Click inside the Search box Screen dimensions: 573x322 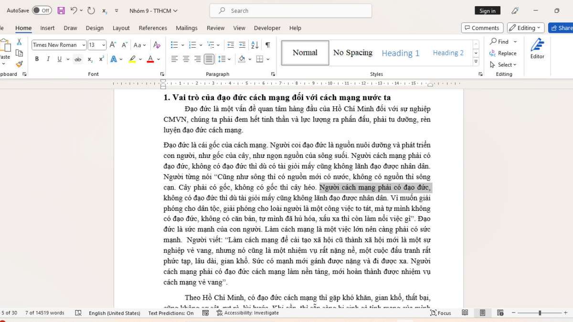point(291,10)
